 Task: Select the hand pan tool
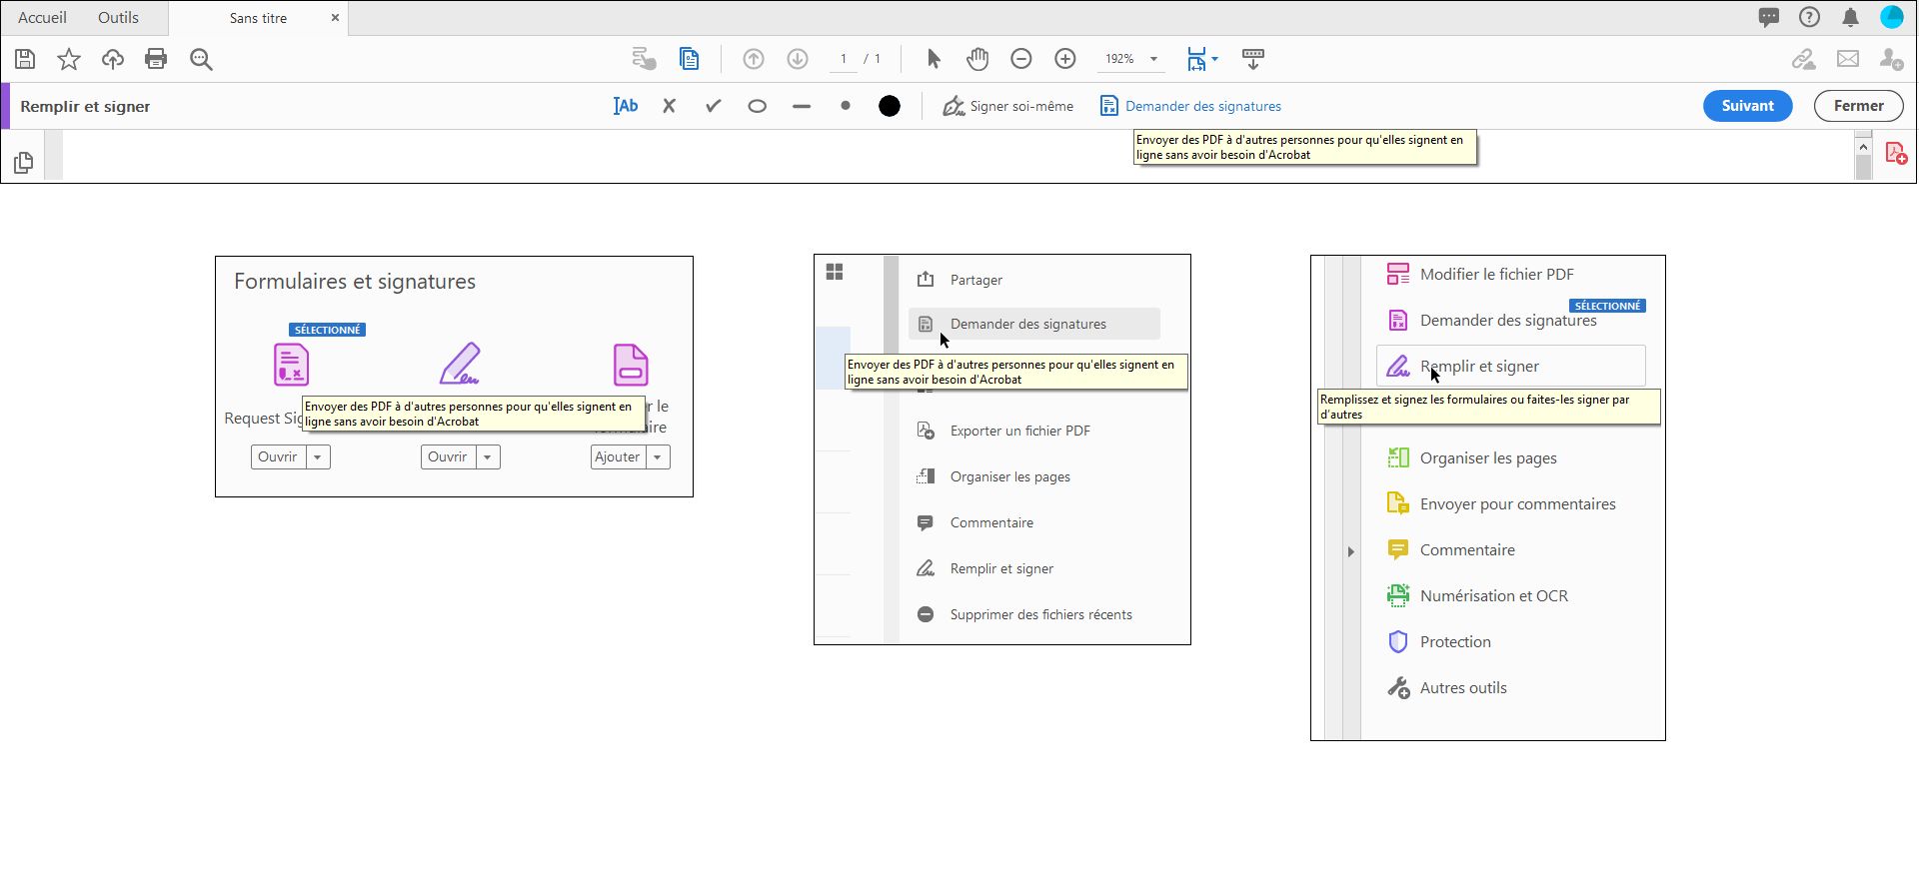tap(976, 59)
